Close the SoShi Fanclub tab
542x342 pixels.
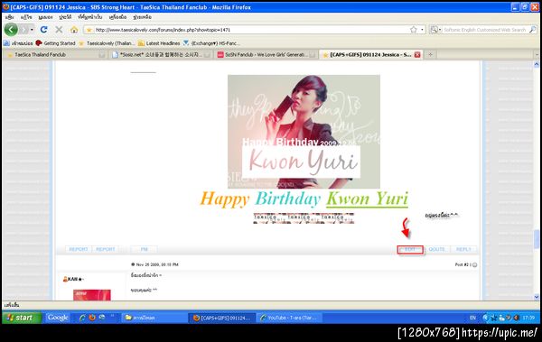[313, 54]
